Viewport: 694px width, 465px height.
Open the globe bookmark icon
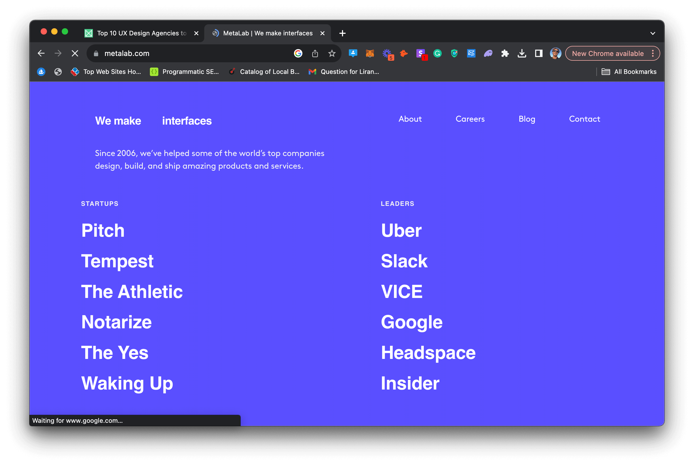pyautogui.click(x=58, y=72)
